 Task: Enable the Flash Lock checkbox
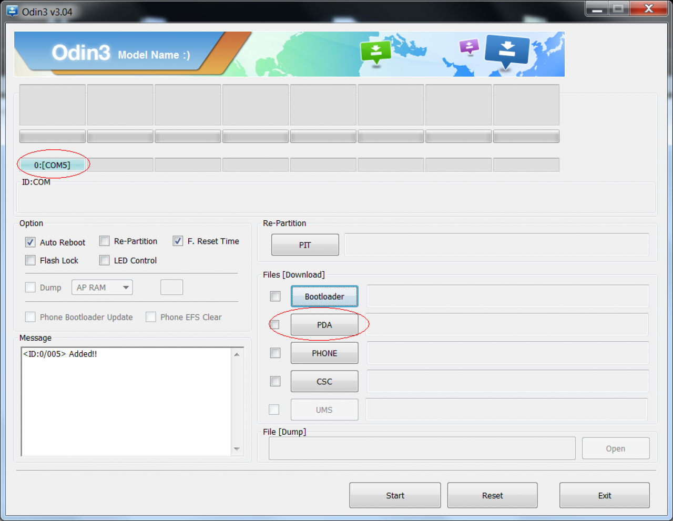[30, 260]
